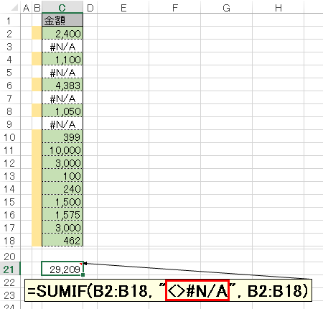Select row 21 header
Screen dimensions: 323x309
coord(9,269)
